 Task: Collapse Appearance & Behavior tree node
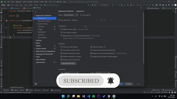pos(35,15)
